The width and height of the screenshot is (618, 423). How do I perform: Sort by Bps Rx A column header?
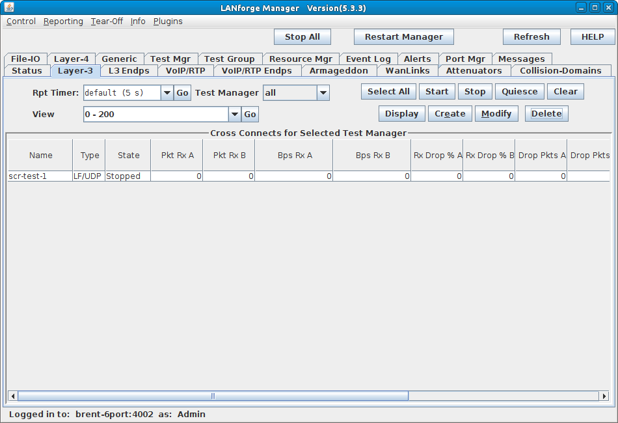click(x=294, y=156)
